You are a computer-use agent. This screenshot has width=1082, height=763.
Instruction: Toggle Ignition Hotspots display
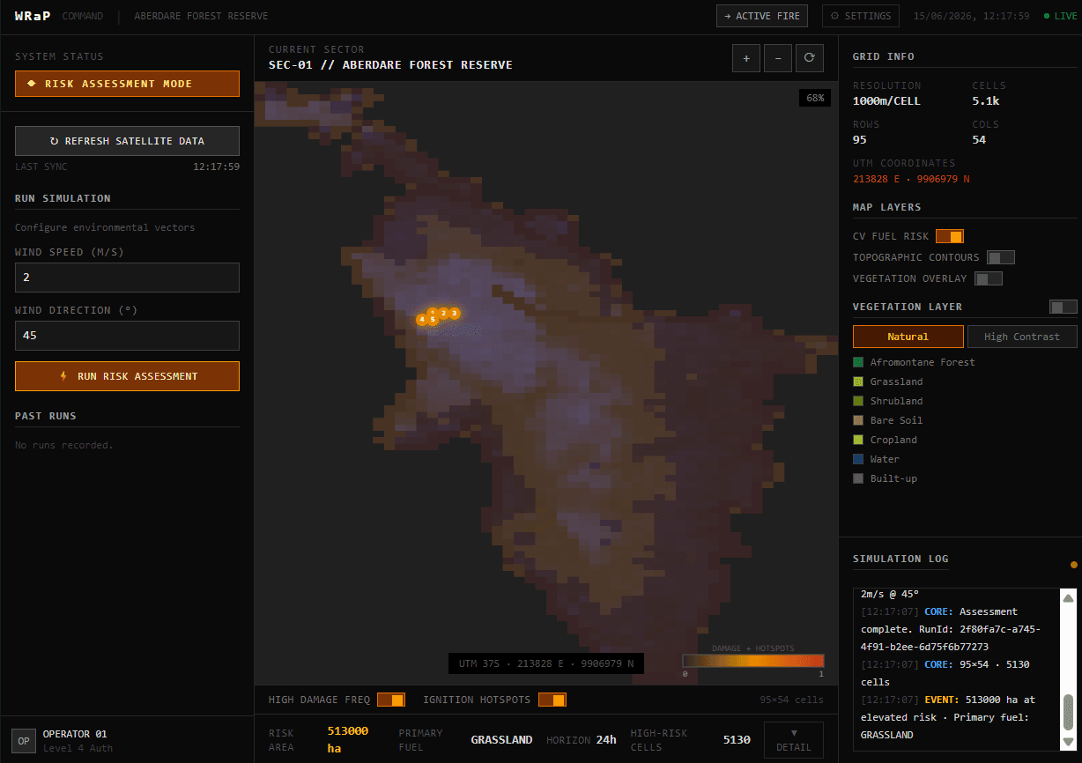click(x=552, y=700)
